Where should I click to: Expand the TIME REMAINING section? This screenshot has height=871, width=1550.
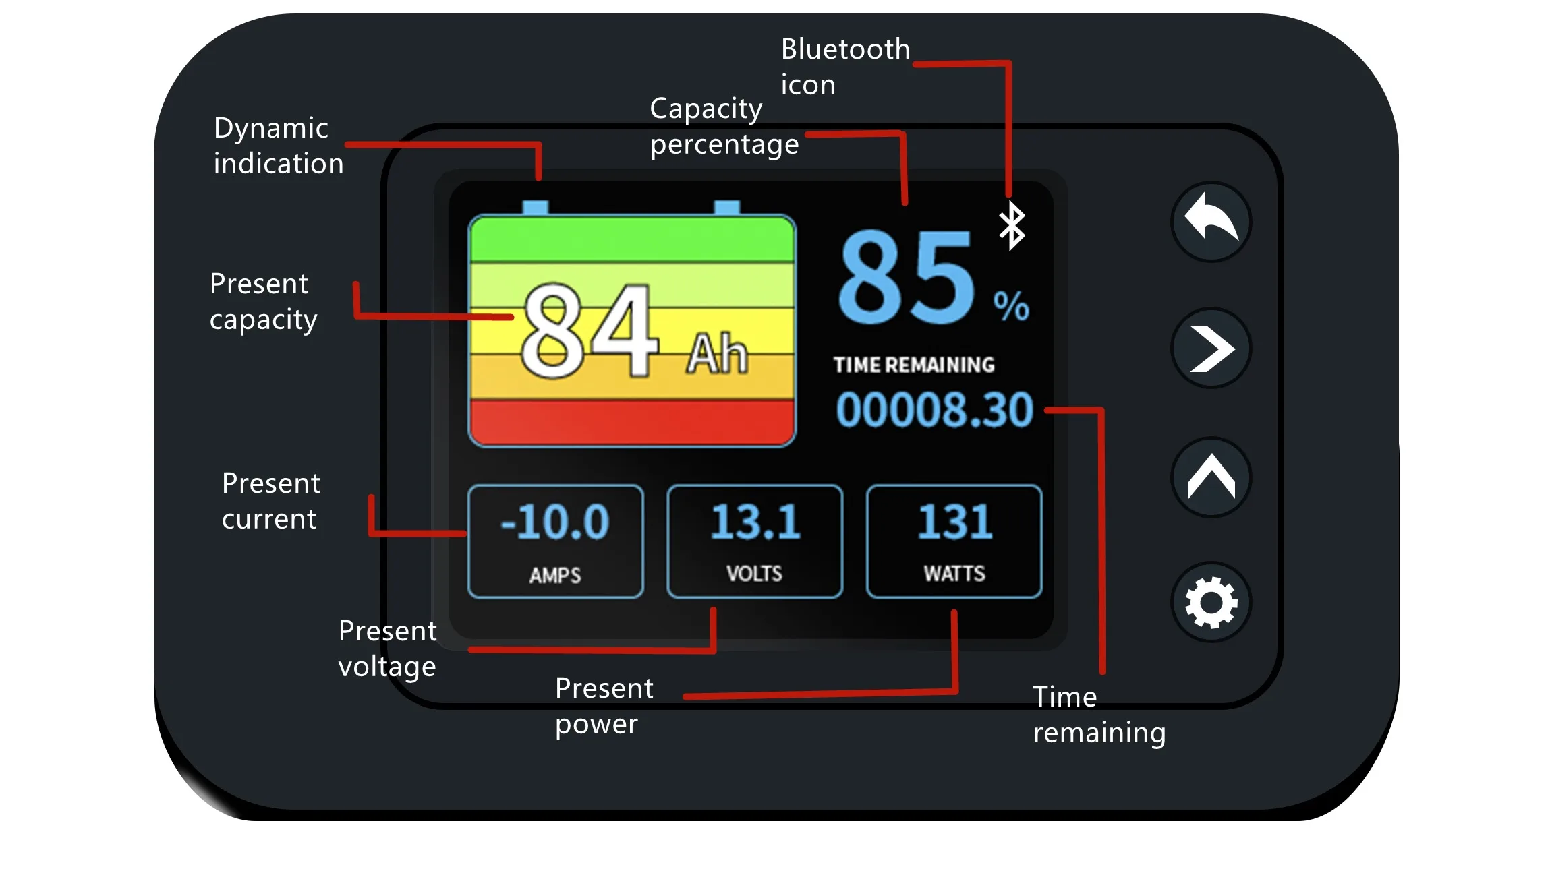[914, 364]
